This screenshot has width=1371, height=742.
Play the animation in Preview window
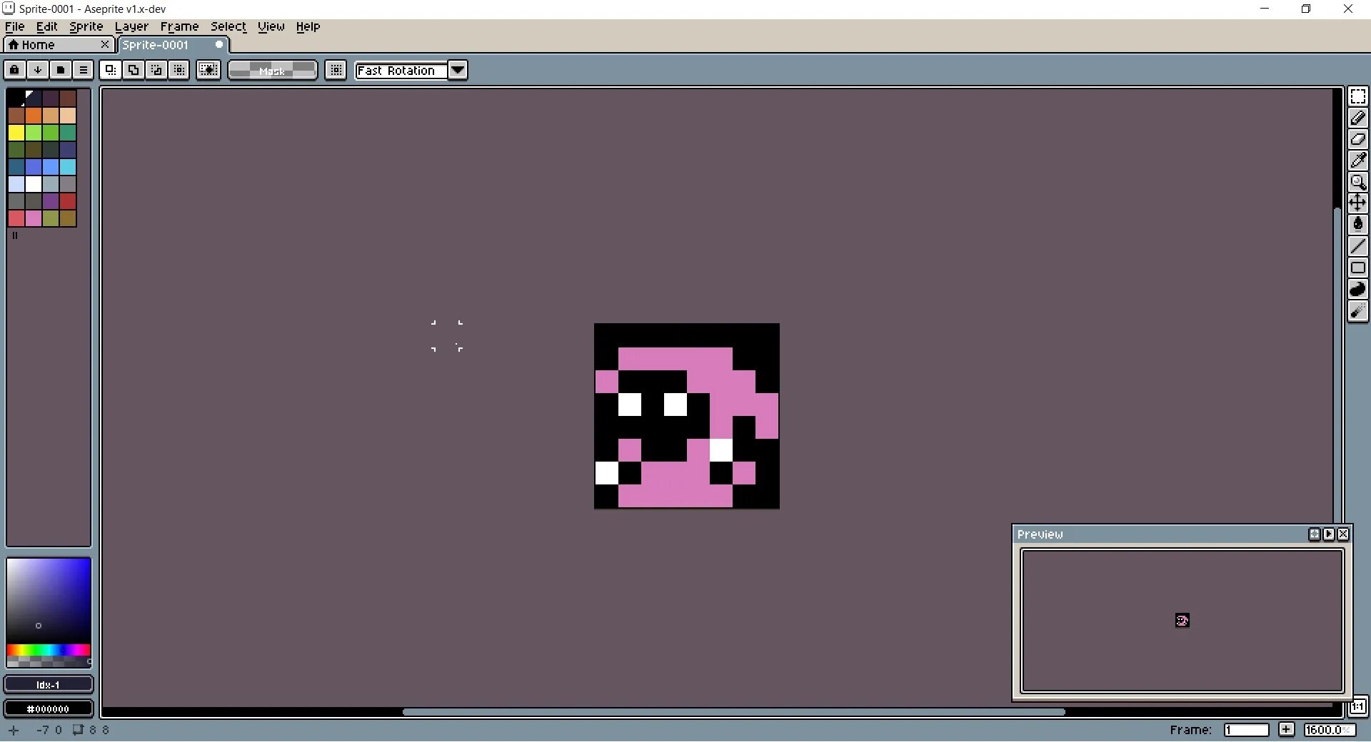tap(1328, 534)
